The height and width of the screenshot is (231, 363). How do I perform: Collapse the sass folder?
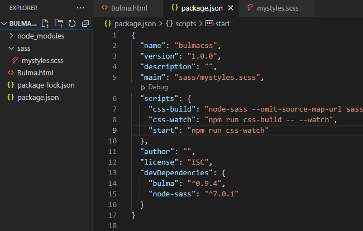[46, 48]
